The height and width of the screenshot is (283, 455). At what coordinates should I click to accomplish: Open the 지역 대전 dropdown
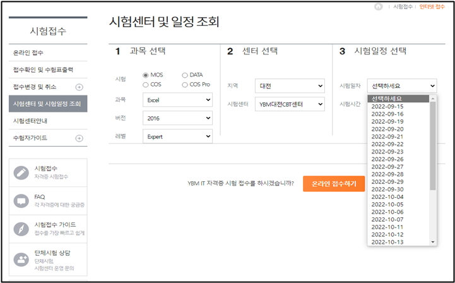click(290, 86)
